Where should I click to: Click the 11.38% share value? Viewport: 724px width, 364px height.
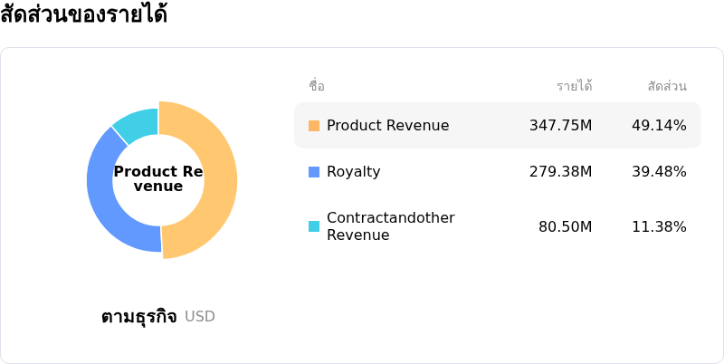pyautogui.click(x=659, y=226)
